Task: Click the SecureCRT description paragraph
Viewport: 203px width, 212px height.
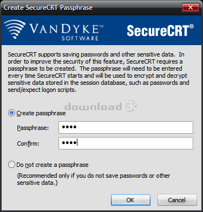Action: pos(99,72)
